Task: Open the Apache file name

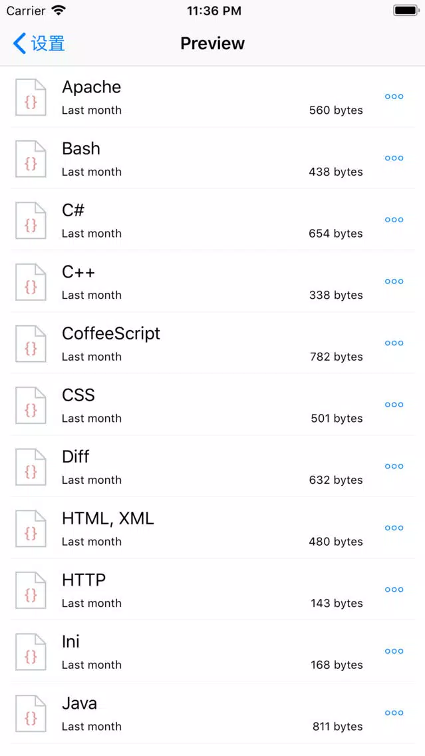Action: pos(92,87)
